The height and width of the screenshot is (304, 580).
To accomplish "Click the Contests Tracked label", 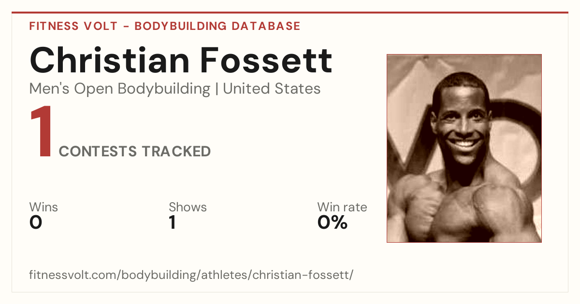I will [x=135, y=152].
